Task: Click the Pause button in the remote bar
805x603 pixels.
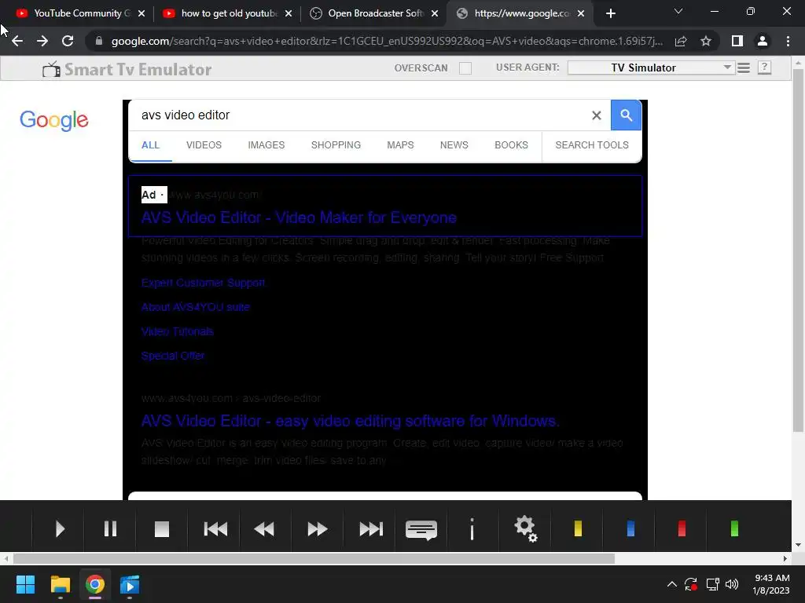Action: [x=110, y=528]
